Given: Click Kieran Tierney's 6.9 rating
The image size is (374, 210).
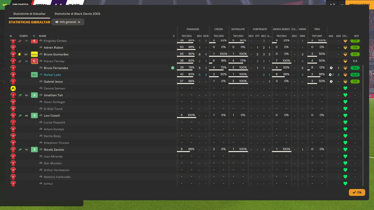Looking at the screenshot, I should [x=355, y=61].
